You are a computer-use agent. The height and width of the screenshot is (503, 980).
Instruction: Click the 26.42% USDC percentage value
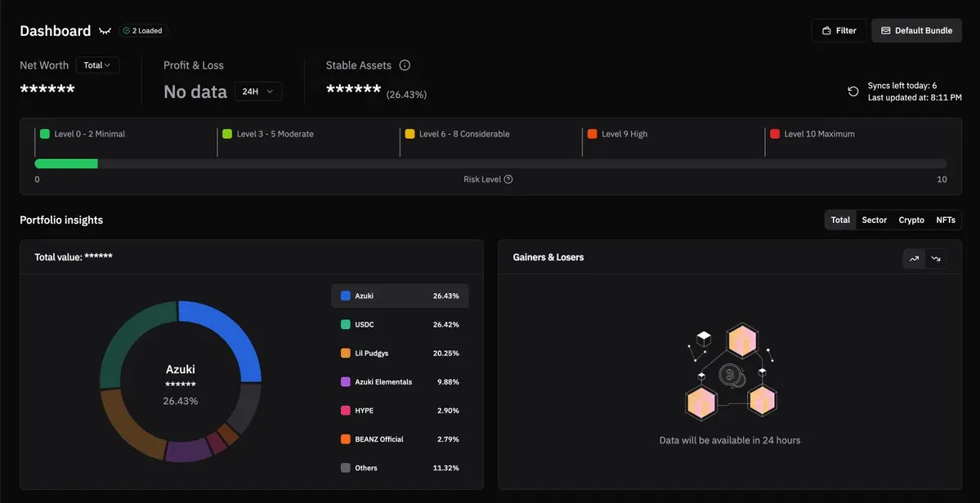pos(445,324)
